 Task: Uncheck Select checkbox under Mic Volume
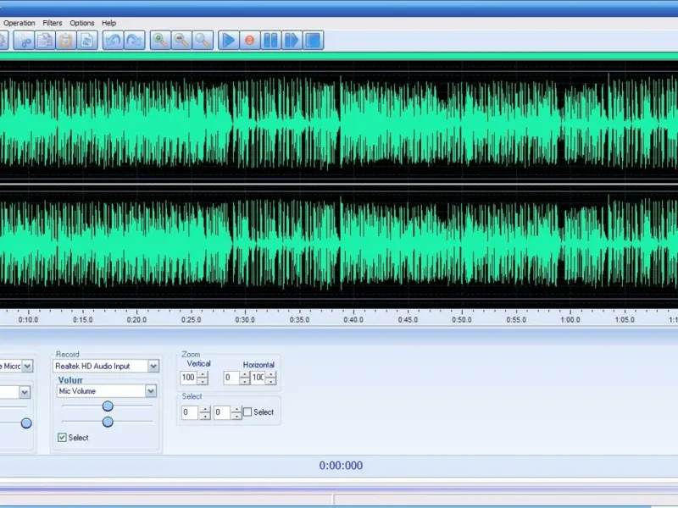tap(62, 438)
